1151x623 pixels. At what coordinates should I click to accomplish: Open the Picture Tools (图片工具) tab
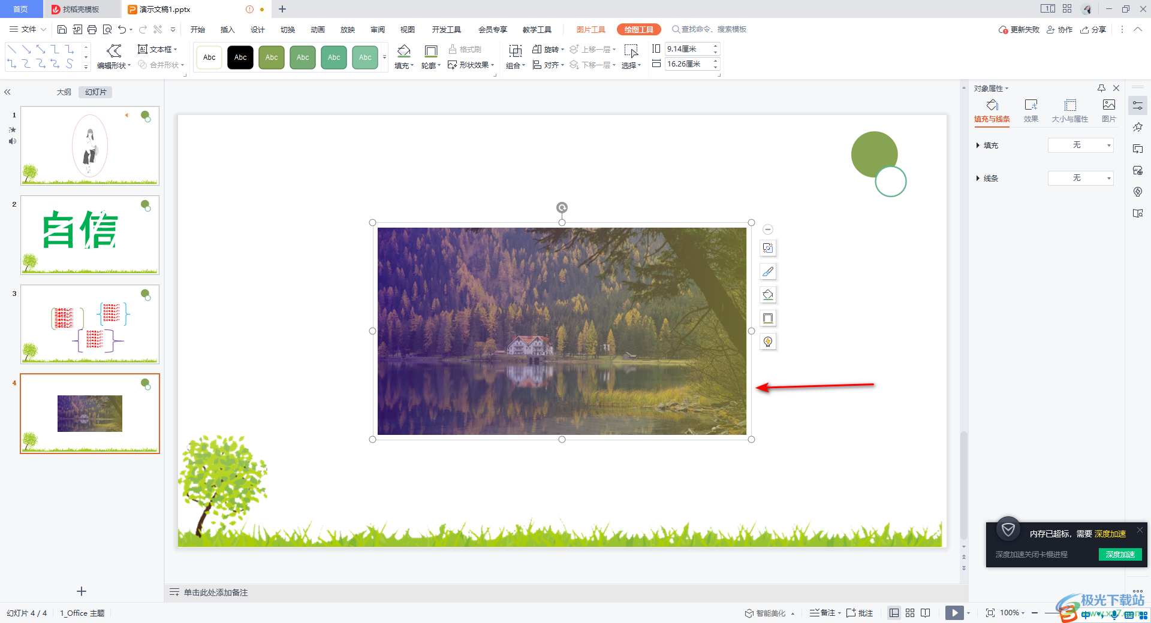pos(590,29)
